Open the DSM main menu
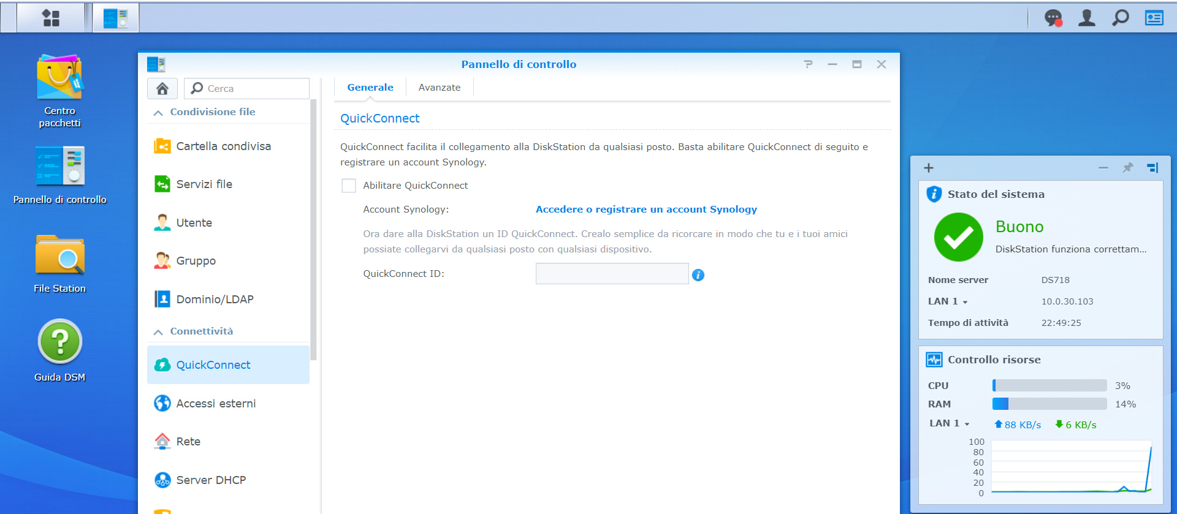This screenshot has height=514, width=1177. tap(51, 18)
